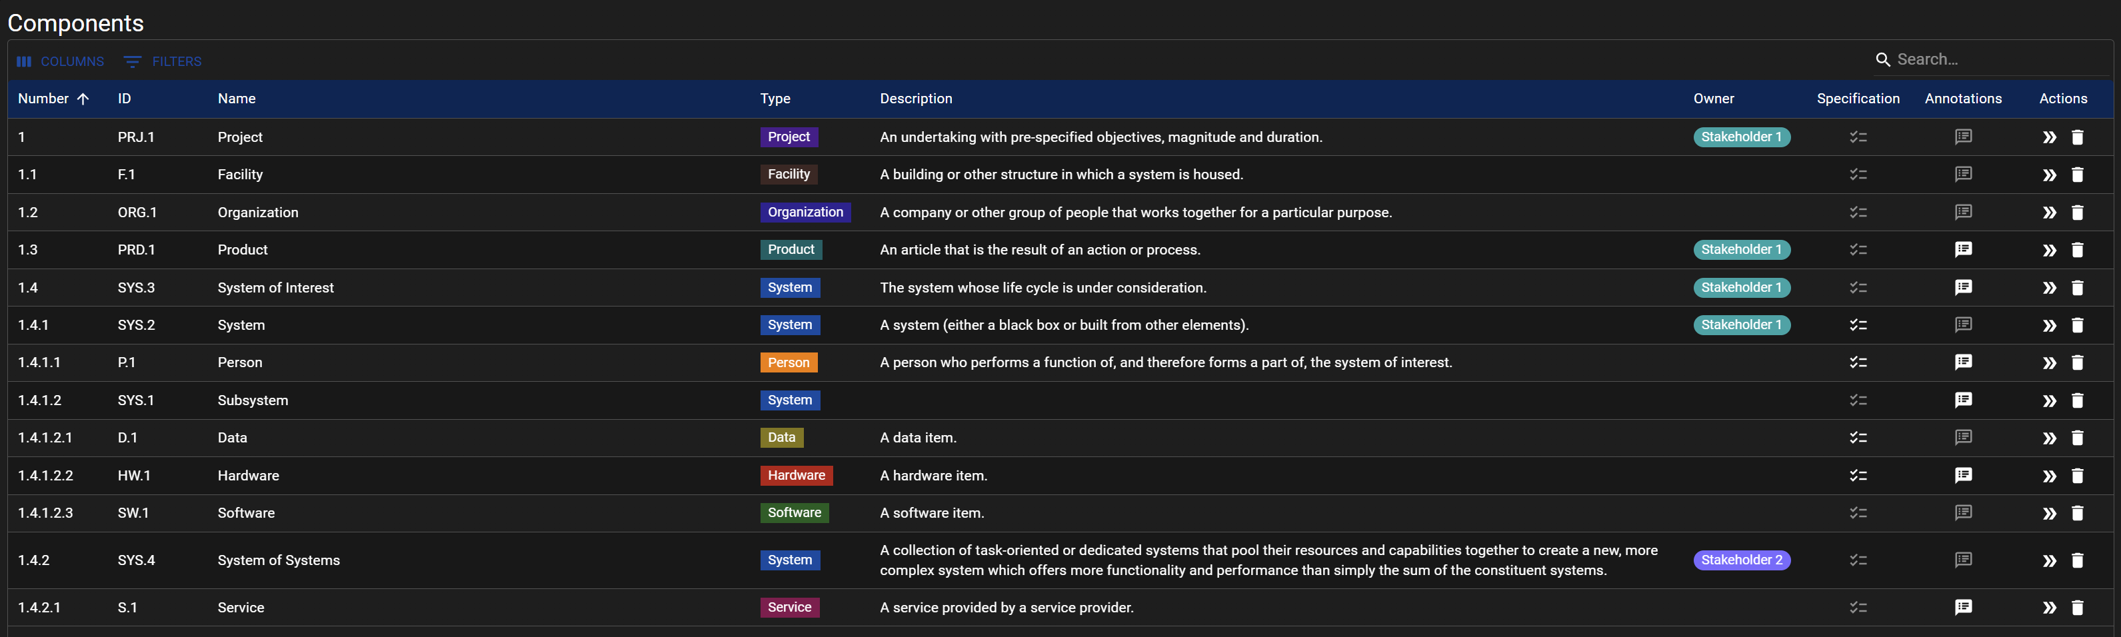
Task: Sort by the ID column header
Action: point(125,99)
